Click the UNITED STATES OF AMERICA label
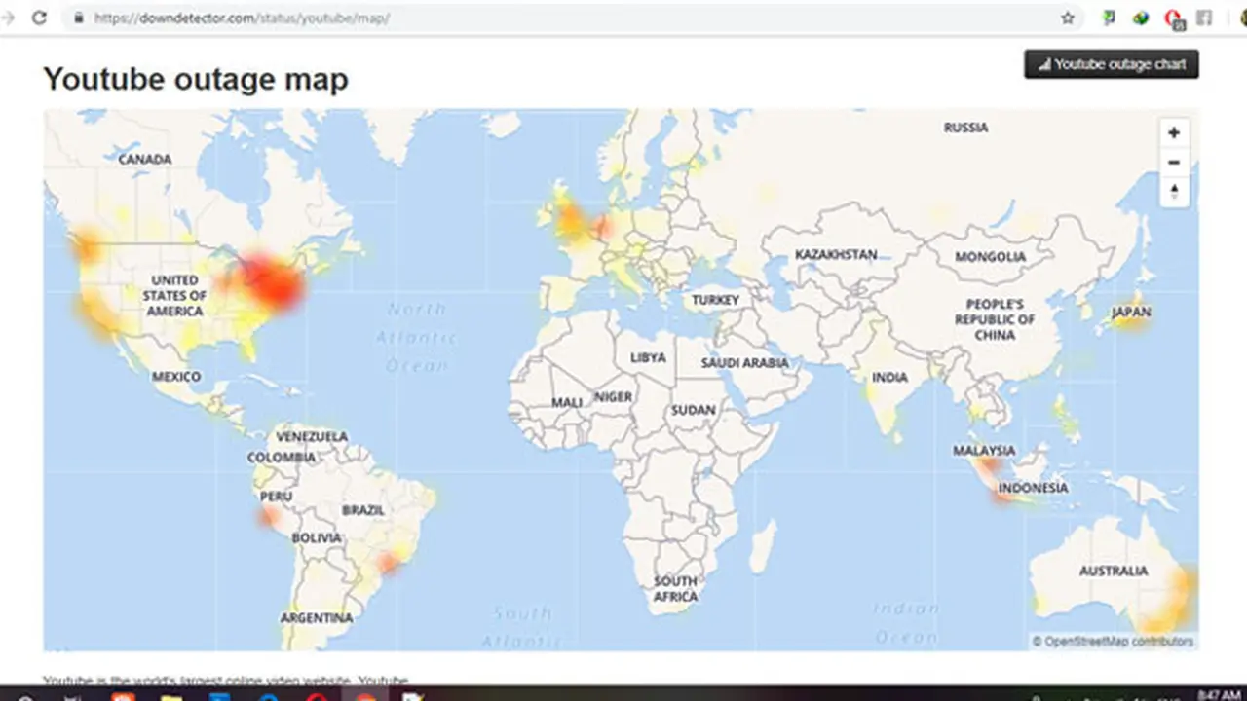1247x701 pixels. coord(175,295)
